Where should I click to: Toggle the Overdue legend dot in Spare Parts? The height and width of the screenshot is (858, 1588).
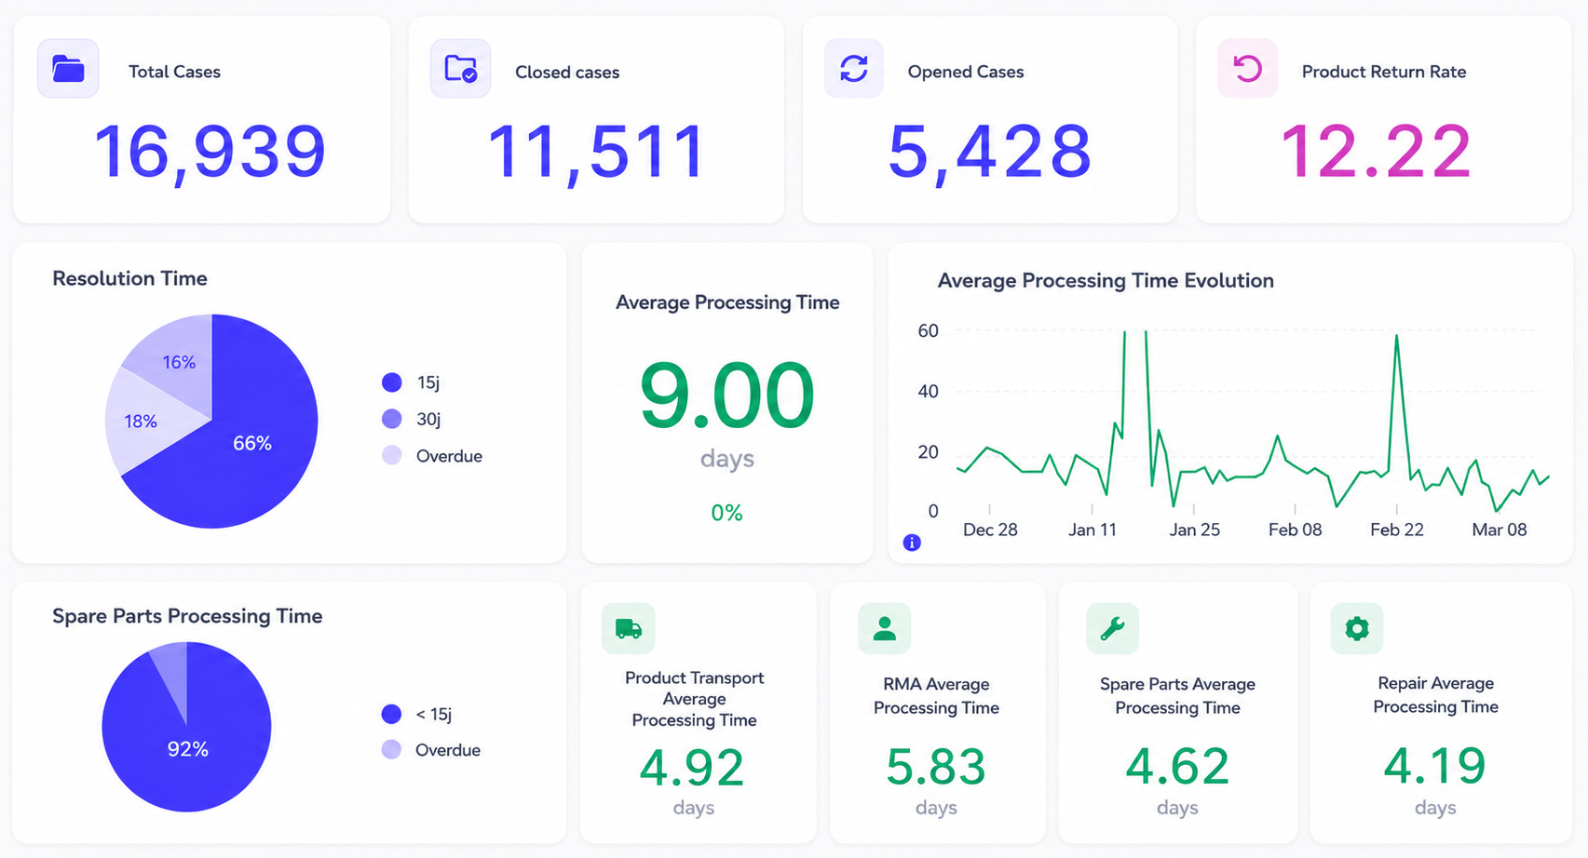tap(391, 750)
